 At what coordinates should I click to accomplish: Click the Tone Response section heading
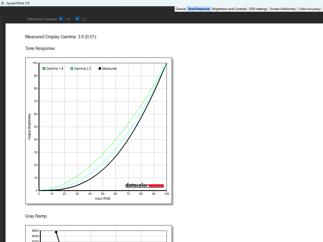point(40,49)
